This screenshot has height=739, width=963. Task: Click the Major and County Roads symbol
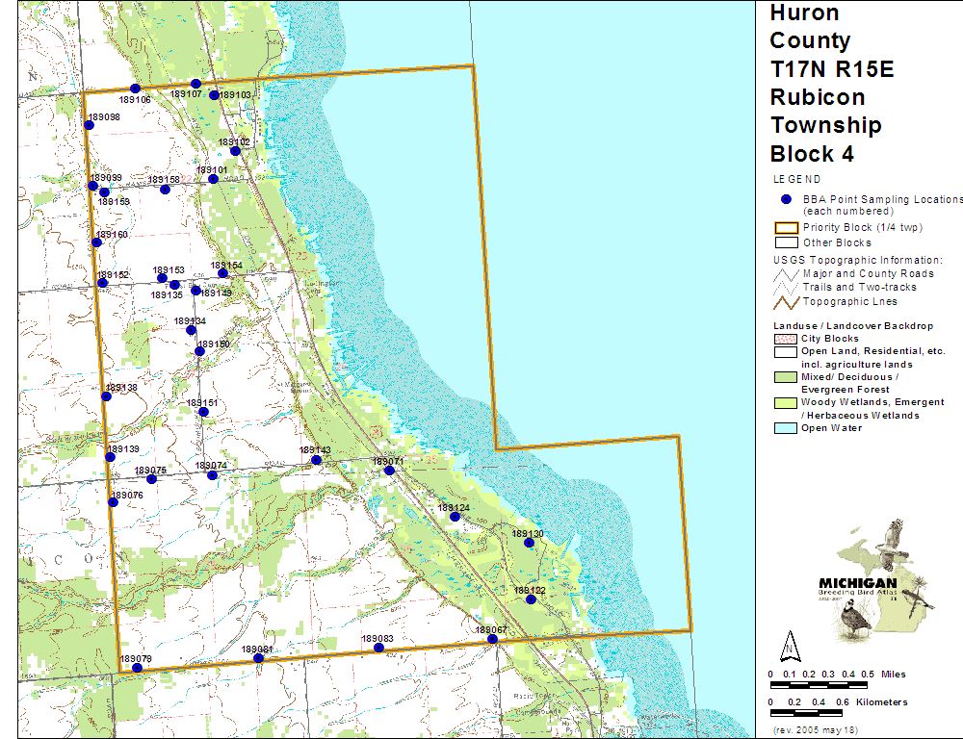786,273
